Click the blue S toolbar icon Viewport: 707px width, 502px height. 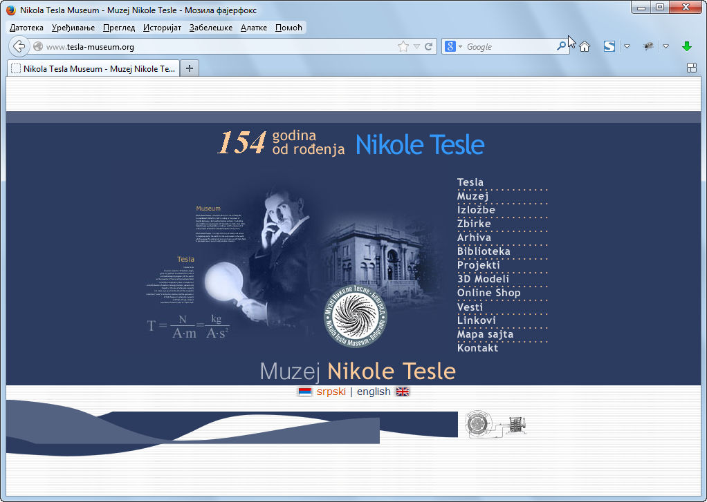609,46
